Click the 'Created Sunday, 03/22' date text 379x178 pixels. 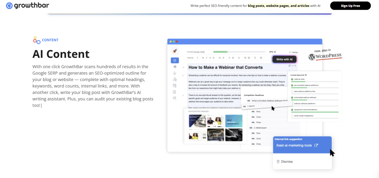coord(196,52)
